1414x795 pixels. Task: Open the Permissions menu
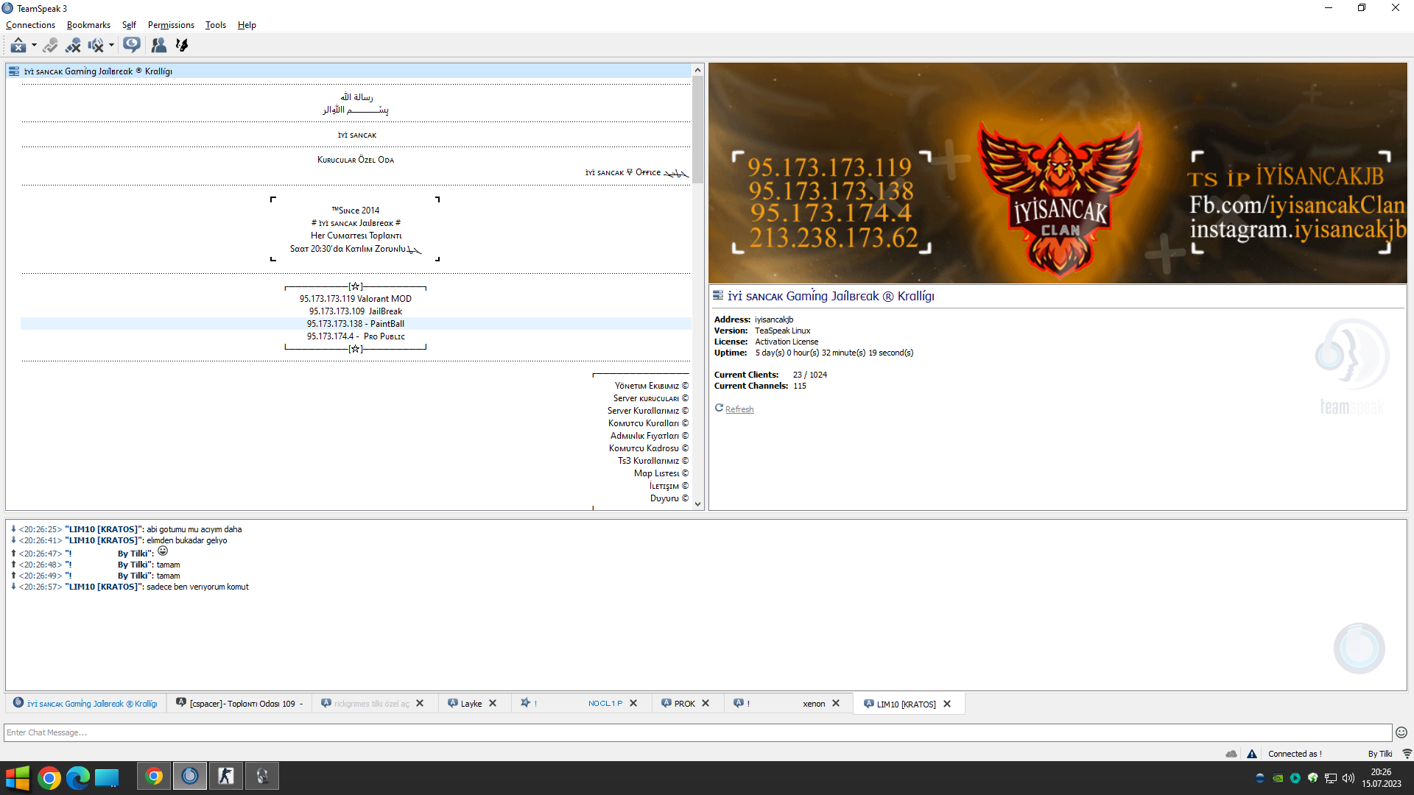(x=171, y=25)
